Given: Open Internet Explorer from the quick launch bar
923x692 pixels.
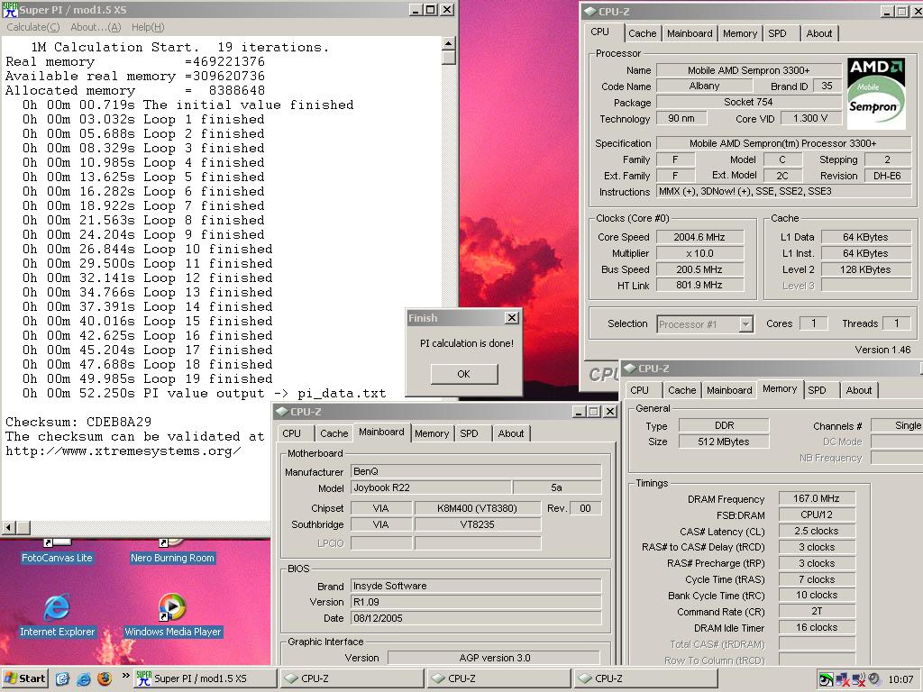Looking at the screenshot, I should coord(84,678).
